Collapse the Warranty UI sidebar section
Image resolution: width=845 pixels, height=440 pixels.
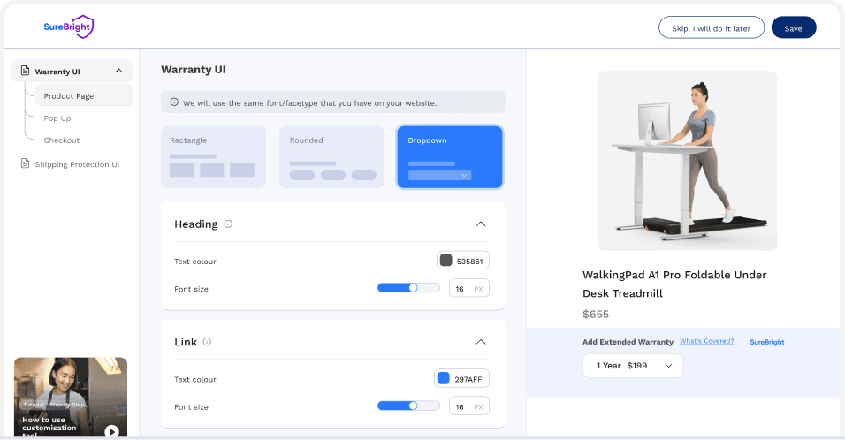click(119, 71)
